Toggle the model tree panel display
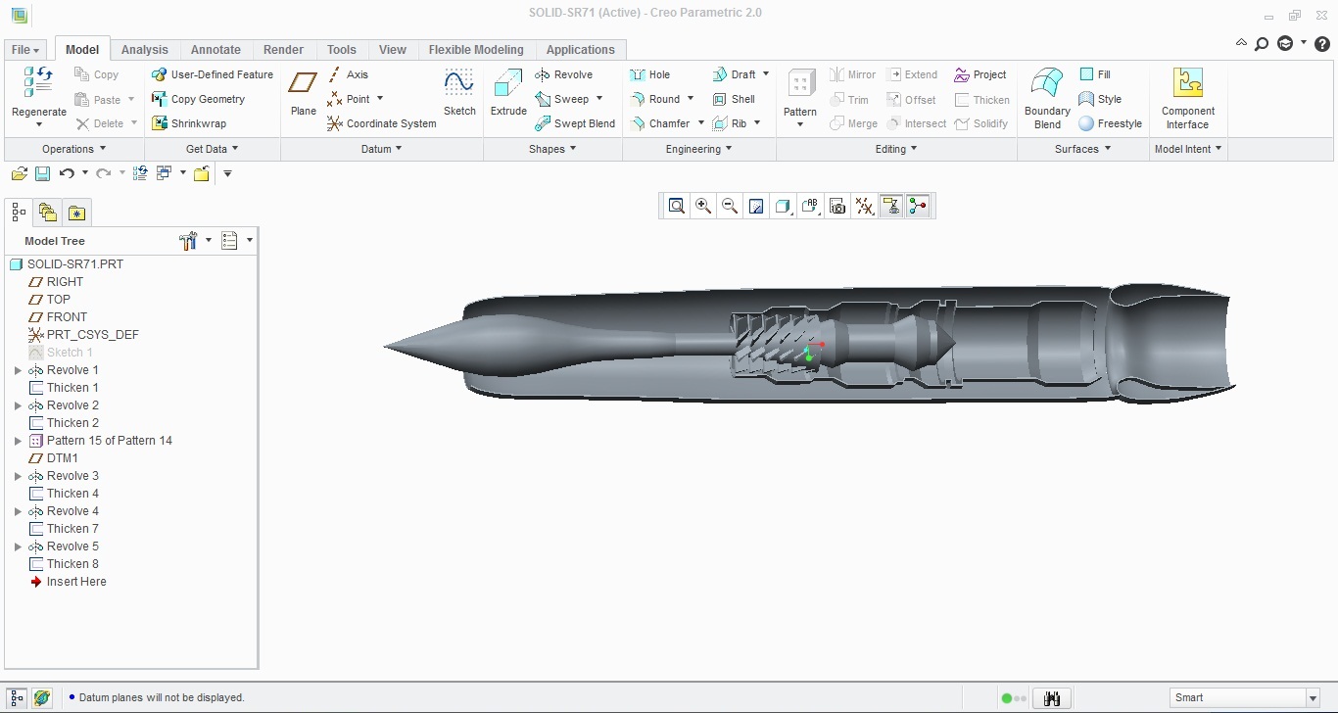Screen dimensions: 1338x713 tap(18, 698)
